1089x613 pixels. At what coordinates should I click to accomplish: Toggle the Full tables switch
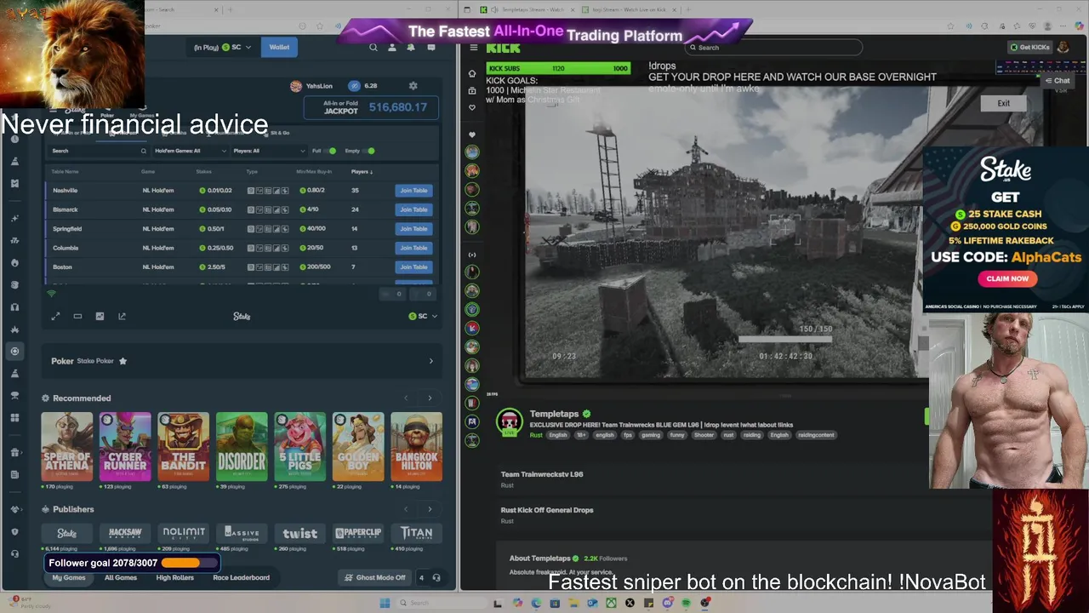330,151
